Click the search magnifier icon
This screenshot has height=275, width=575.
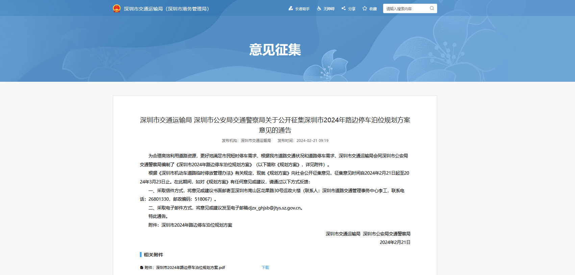[x=432, y=8]
